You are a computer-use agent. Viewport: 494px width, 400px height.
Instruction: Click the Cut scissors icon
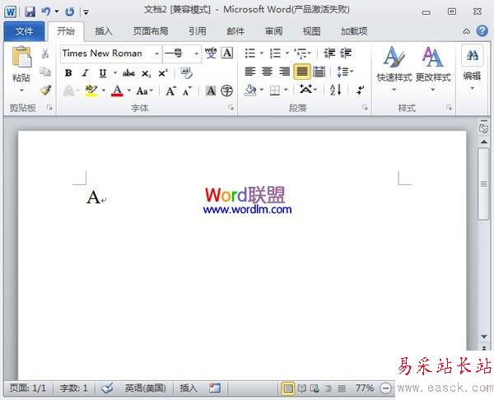pos(45,53)
